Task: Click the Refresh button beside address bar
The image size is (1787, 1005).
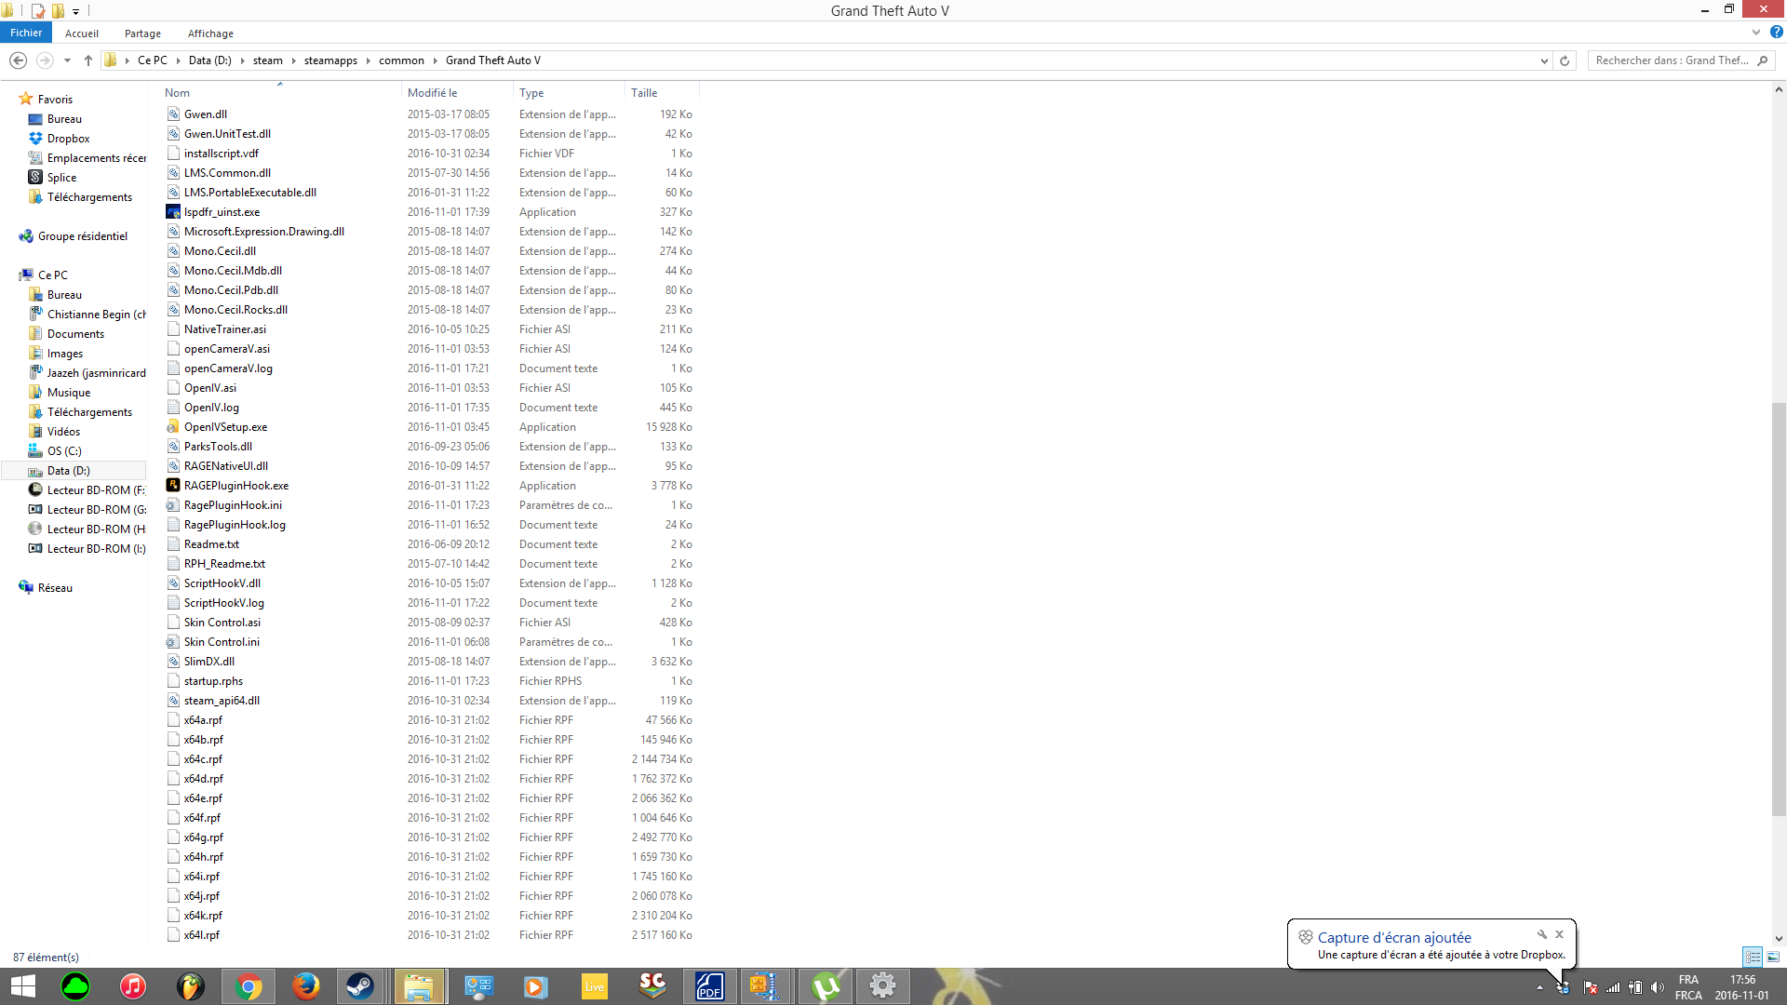Action: click(1565, 60)
